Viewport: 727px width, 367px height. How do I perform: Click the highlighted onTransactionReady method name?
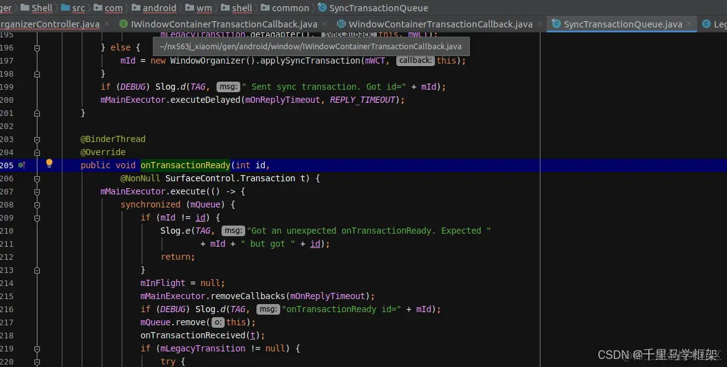[185, 165]
